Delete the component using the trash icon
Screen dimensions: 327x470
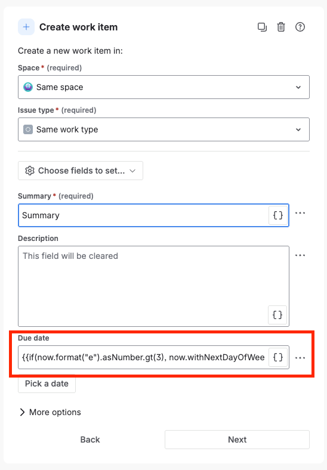[x=281, y=27]
